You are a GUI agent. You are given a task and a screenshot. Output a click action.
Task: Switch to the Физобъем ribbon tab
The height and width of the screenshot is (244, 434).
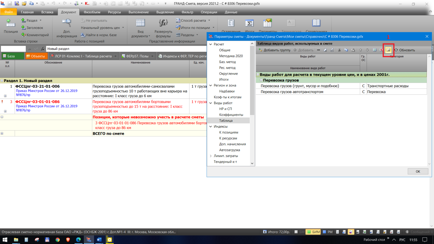click(92, 12)
